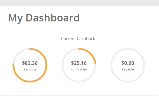Screen dimensions: 159x97
Task: Select the Pending cashback progress ring
Action: [30, 65]
